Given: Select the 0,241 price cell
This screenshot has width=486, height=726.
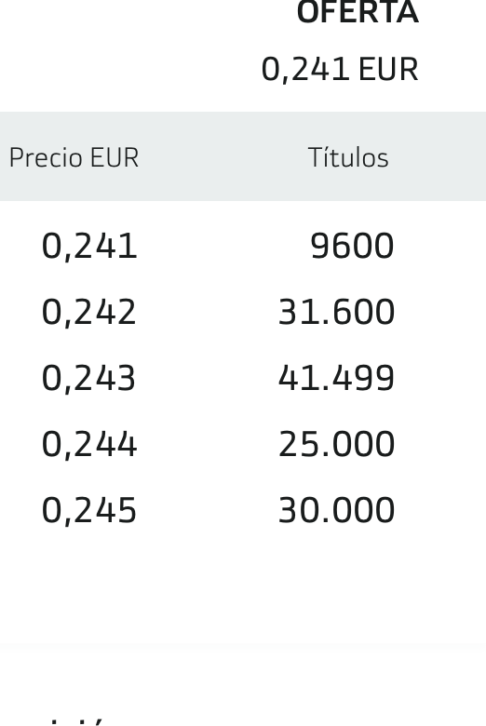Looking at the screenshot, I should click(89, 247).
